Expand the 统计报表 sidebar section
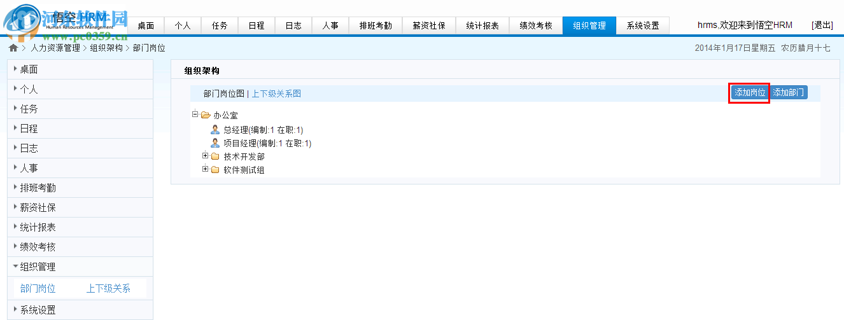844x320 pixels. (80, 227)
